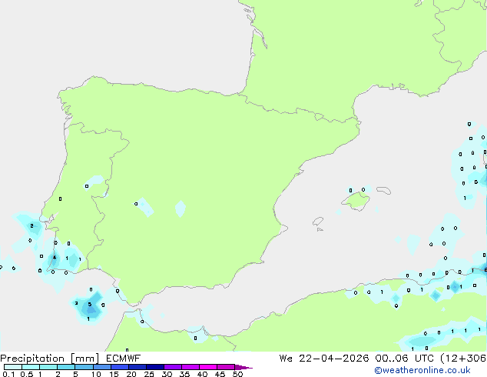
Task: Click the '0.5' legend scale label
Action: coord(27,374)
